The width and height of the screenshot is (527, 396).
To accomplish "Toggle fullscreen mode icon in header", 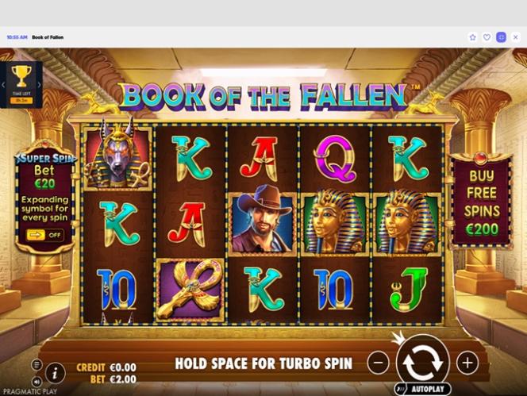I will click(x=501, y=37).
